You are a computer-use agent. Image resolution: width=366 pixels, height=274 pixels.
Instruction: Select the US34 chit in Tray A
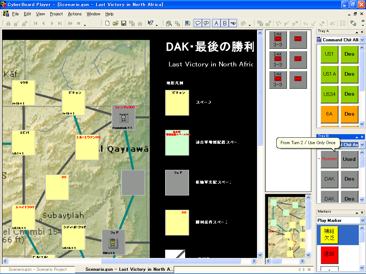coord(329,94)
